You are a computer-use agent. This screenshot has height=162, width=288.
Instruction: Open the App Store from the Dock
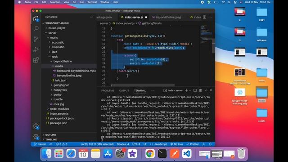108,153
